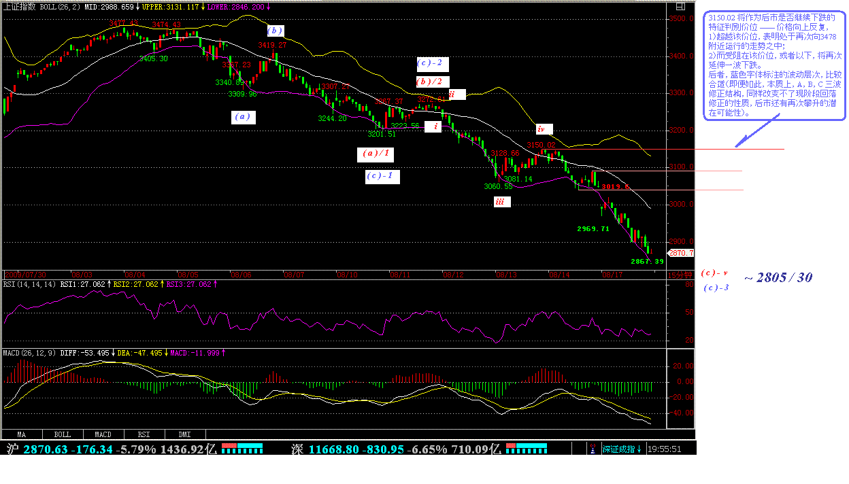
Task: Click the Shanghai red-cyan breadth bar after 1436.92亿
Action: point(242,449)
